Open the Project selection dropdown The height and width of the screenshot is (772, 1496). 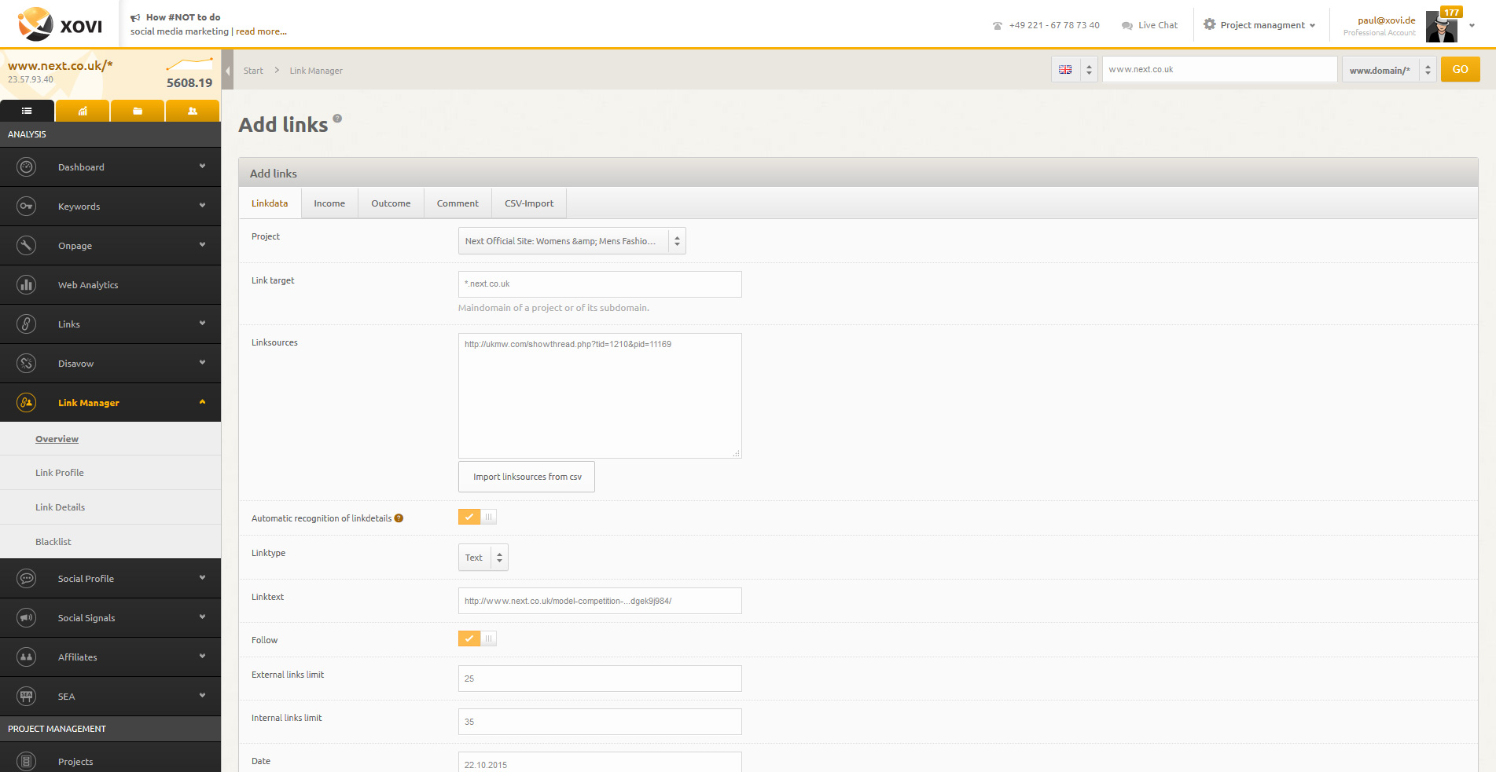[572, 241]
